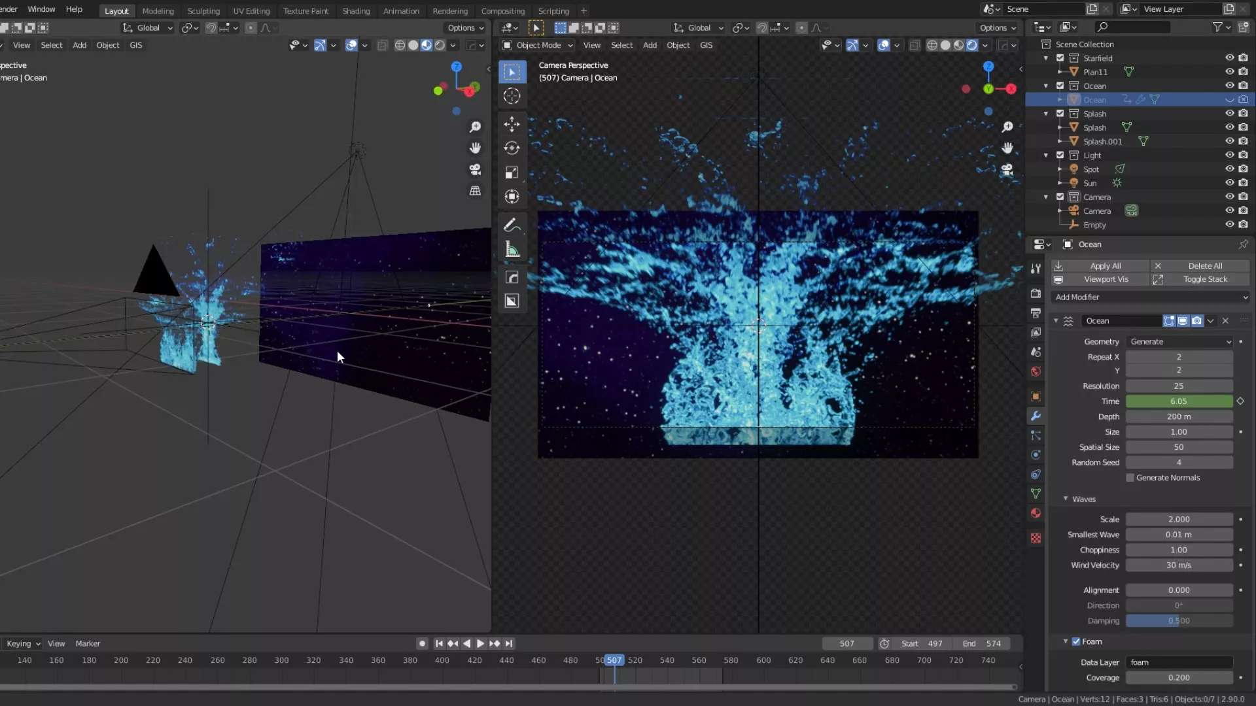Image resolution: width=1256 pixels, height=706 pixels.
Task: Enable Generate Normals checkbox
Action: tap(1130, 478)
